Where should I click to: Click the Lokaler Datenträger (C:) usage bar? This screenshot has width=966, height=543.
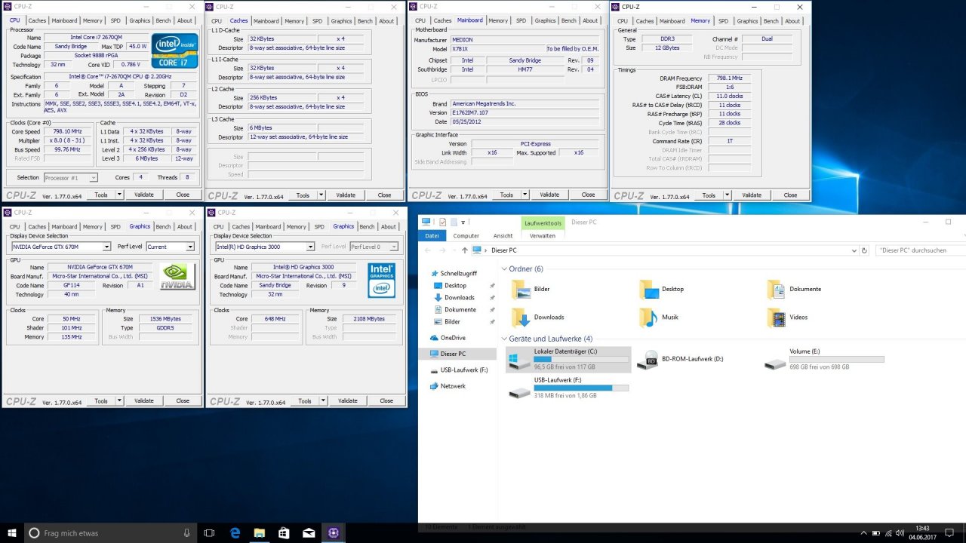point(581,360)
